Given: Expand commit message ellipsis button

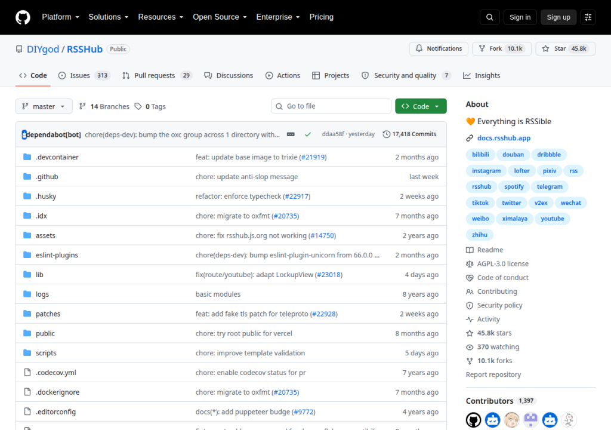Looking at the screenshot, I should point(291,134).
